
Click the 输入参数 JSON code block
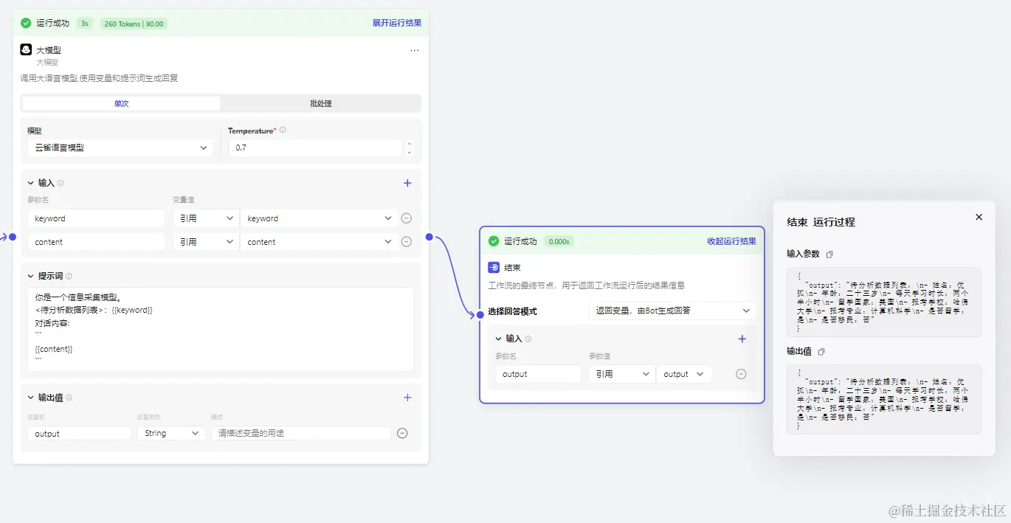tap(884, 302)
